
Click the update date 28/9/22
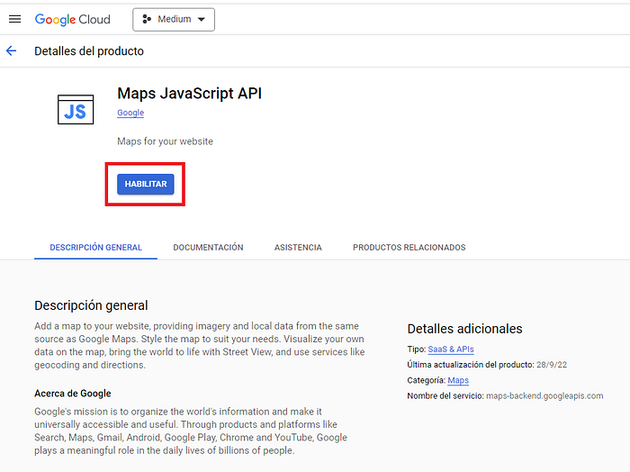[x=551, y=365]
